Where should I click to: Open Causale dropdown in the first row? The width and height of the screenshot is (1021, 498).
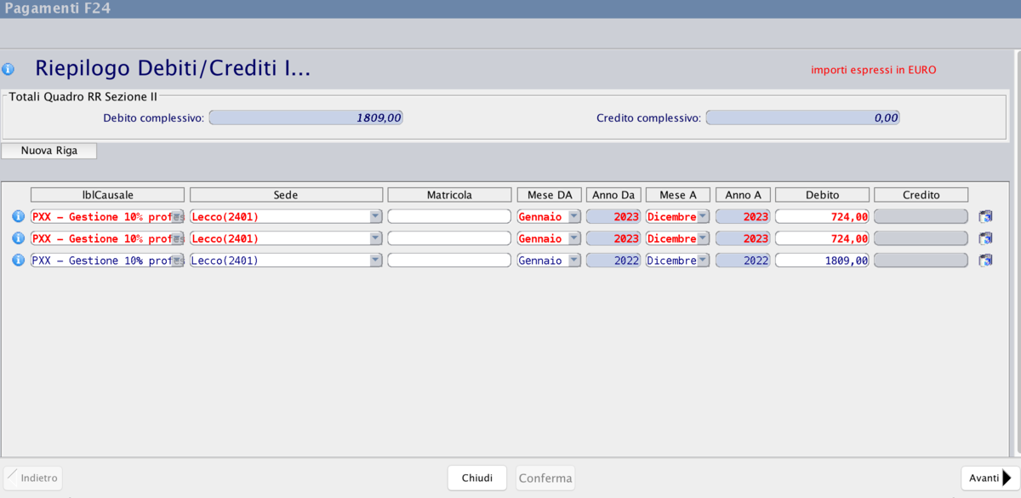(177, 217)
